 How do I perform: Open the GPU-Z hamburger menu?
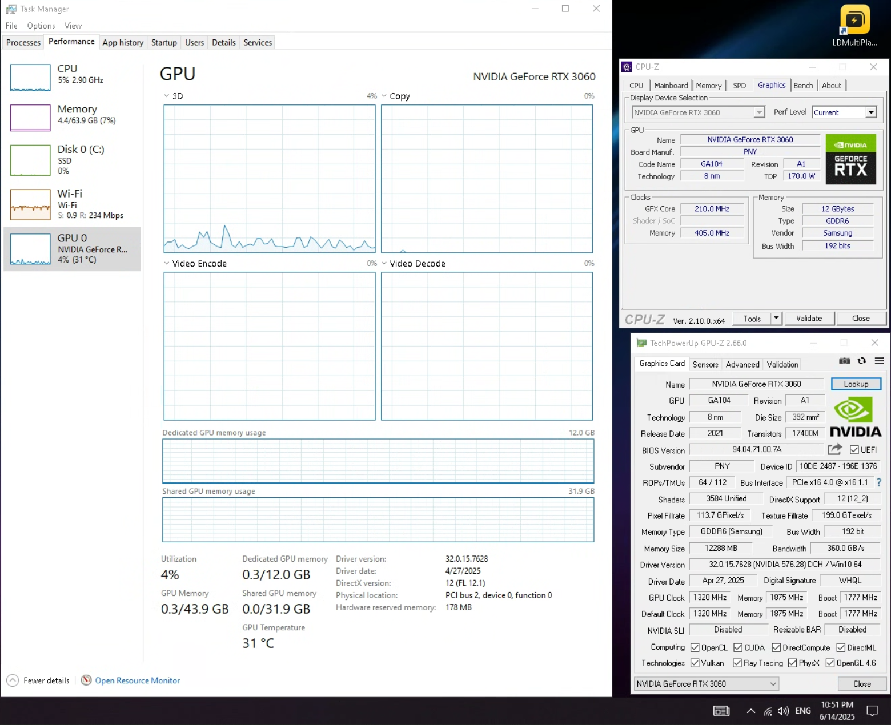point(879,361)
